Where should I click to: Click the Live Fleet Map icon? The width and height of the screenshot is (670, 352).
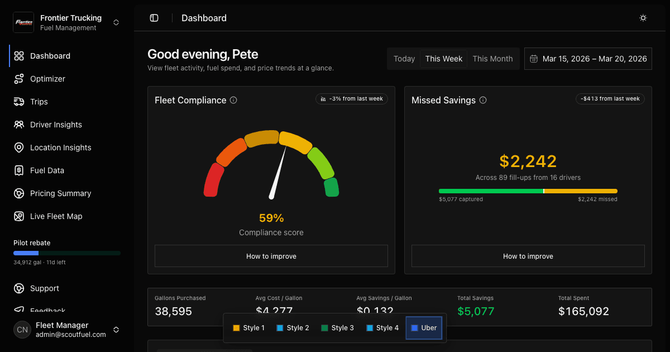(x=19, y=216)
